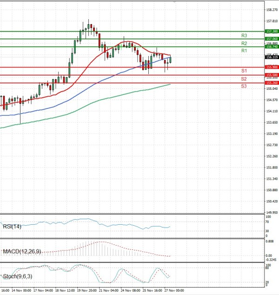Click the 158.250 price scale value

point(271,9)
